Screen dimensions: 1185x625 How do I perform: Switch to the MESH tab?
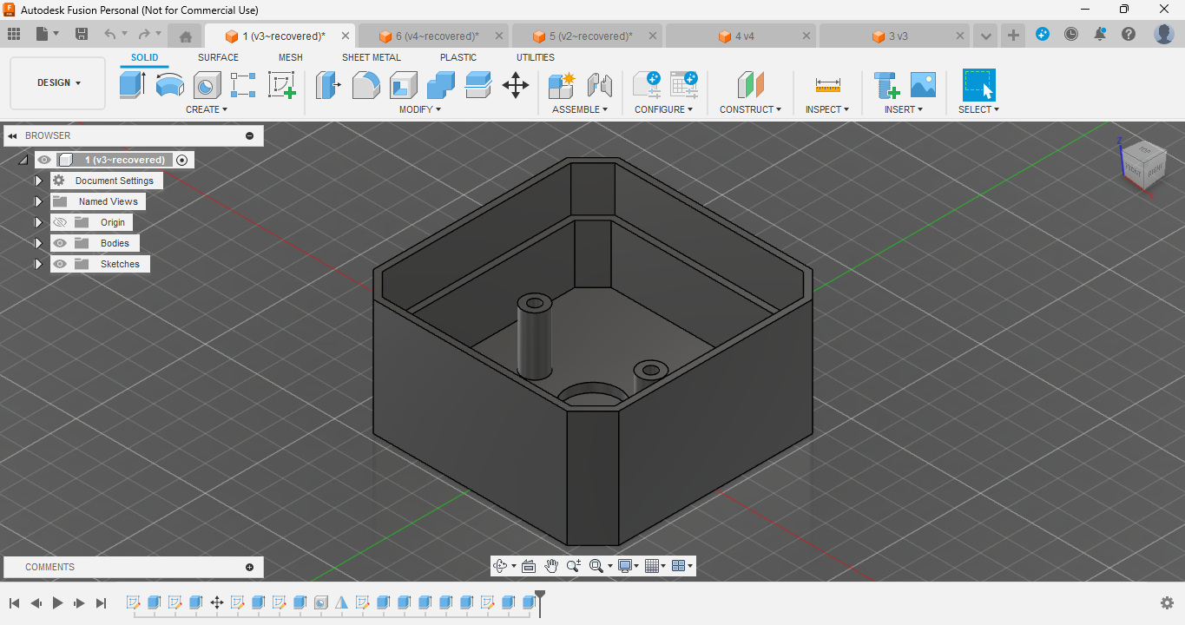(x=291, y=57)
